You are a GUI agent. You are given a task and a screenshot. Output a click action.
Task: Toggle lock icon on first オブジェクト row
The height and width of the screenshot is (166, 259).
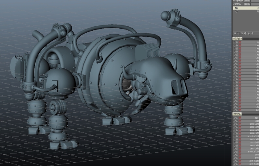[x=237, y=42]
